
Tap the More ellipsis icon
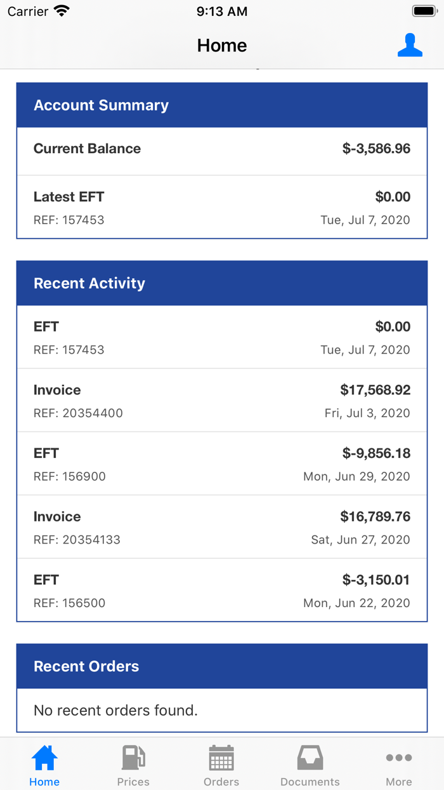pyautogui.click(x=399, y=758)
